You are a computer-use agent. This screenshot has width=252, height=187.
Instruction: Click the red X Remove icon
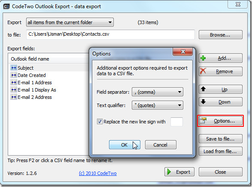(x=203, y=71)
